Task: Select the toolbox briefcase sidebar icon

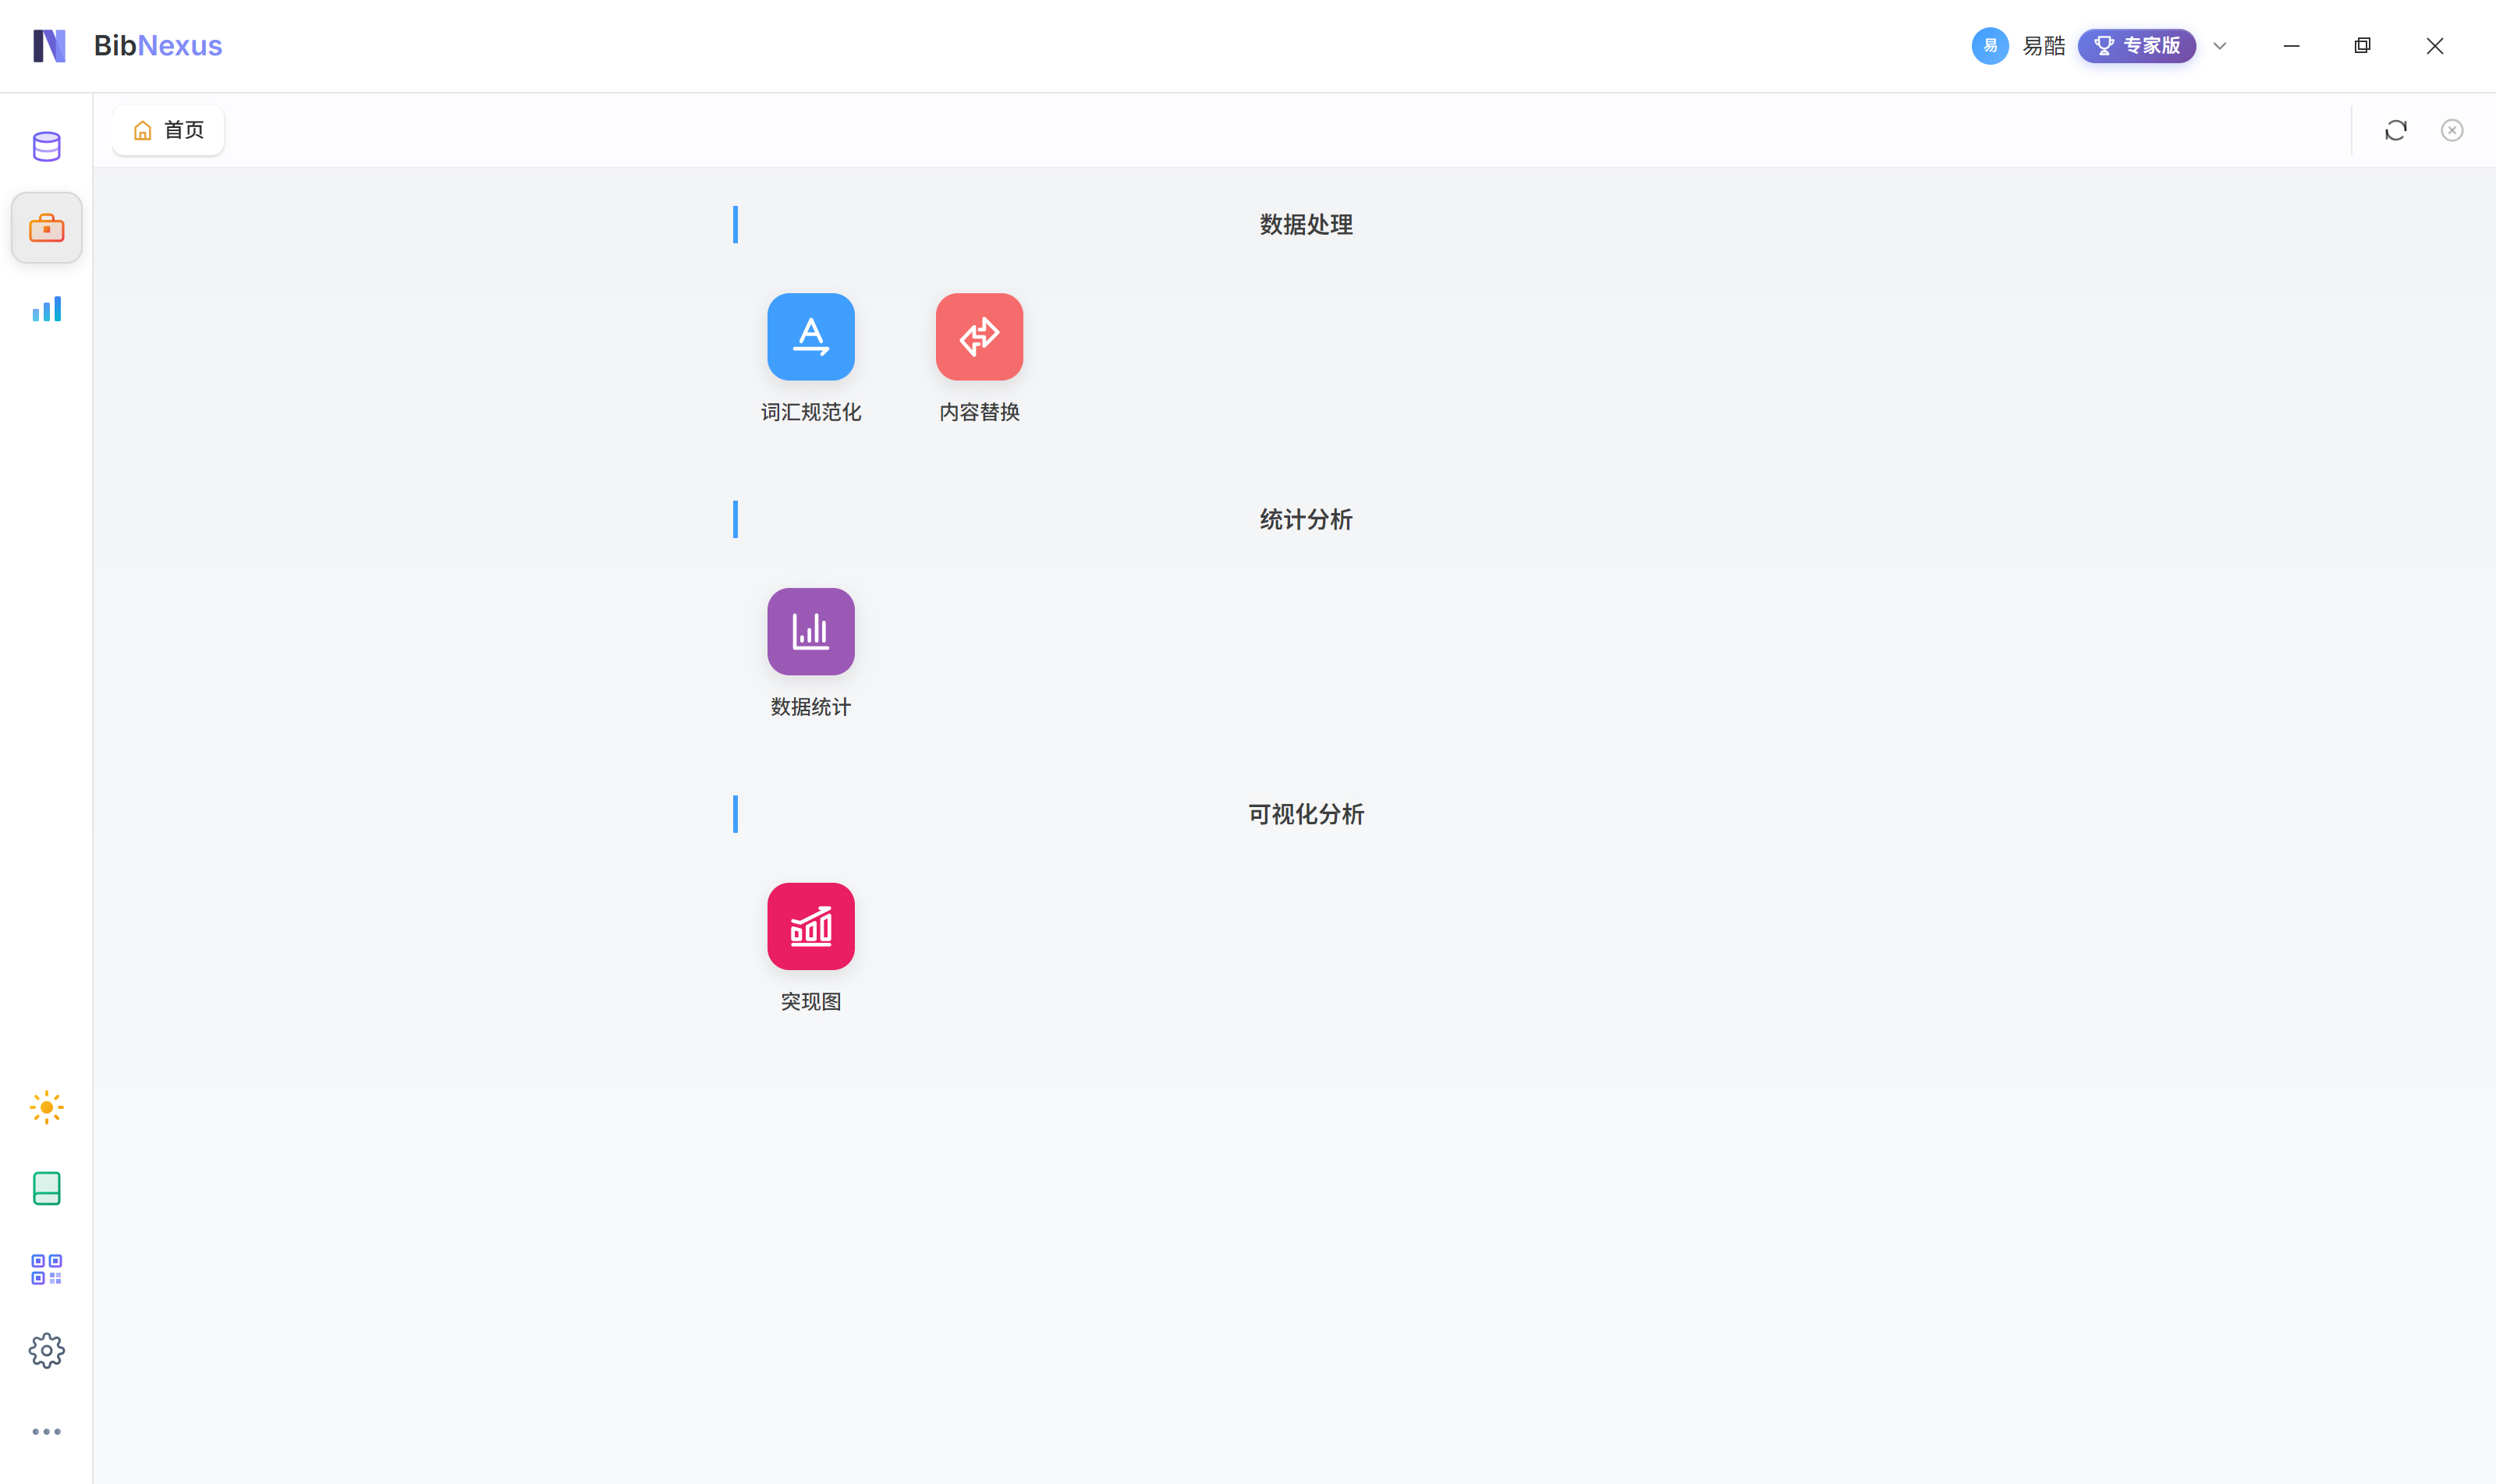Action: (x=46, y=228)
